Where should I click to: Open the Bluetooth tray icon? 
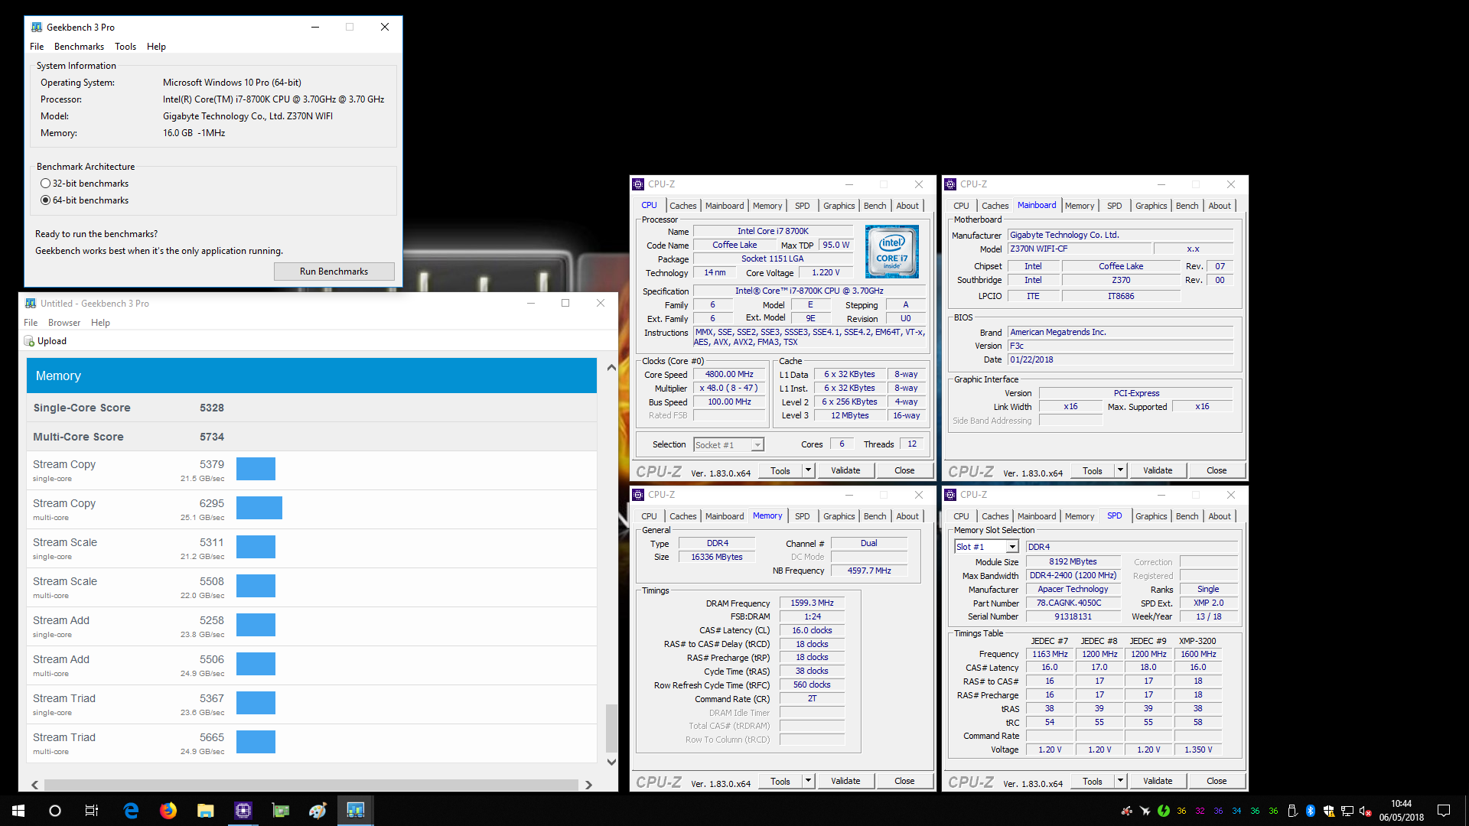[x=1311, y=811]
